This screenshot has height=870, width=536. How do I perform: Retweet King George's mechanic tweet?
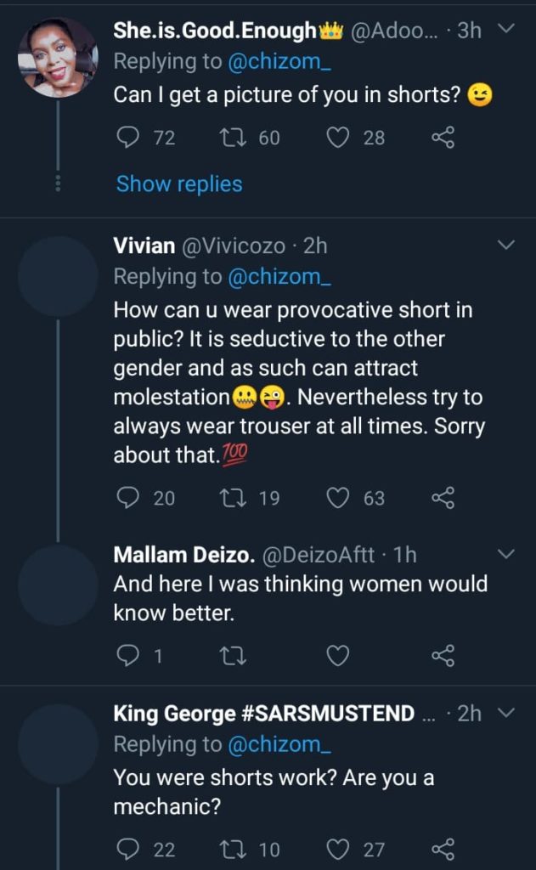230,849
